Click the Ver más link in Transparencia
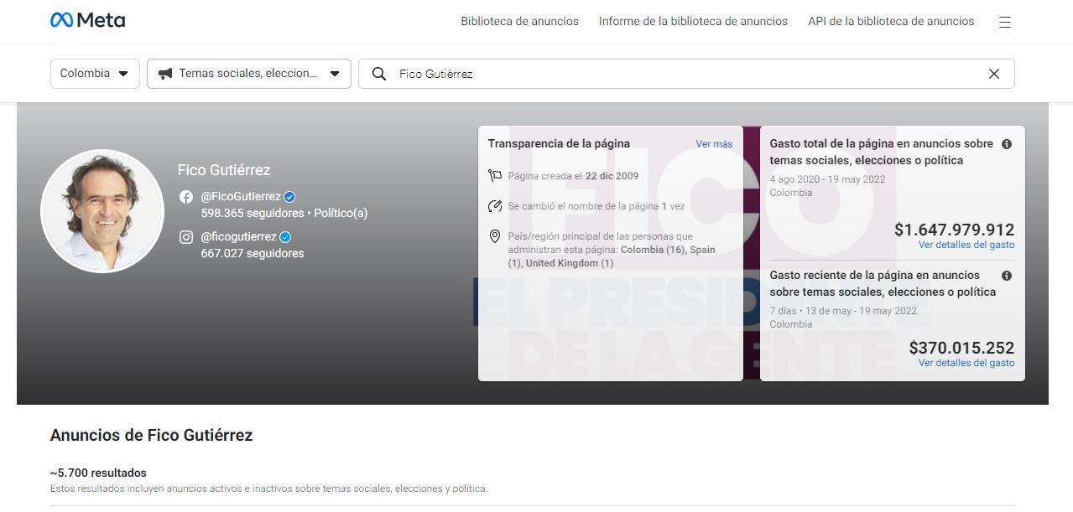Viewport: 1073px width, 512px height. 714,144
